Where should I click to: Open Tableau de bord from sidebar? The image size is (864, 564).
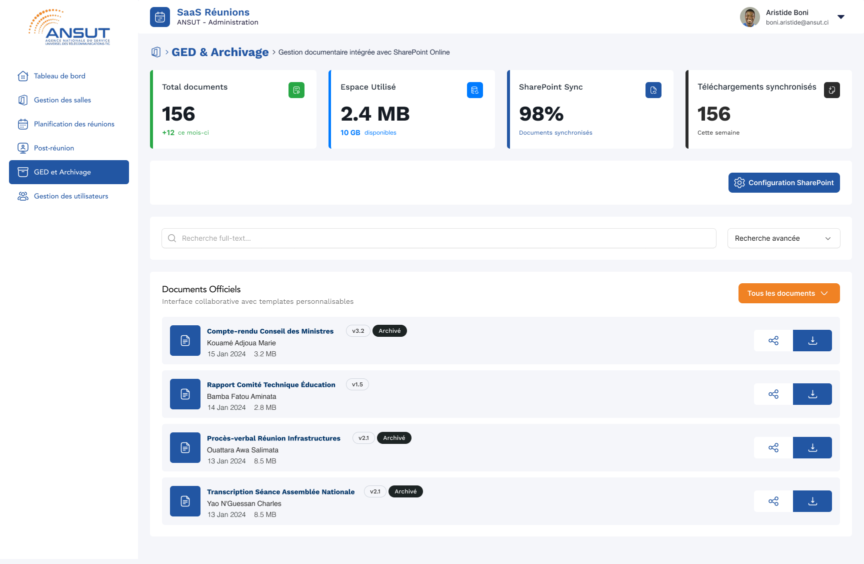tap(69, 76)
